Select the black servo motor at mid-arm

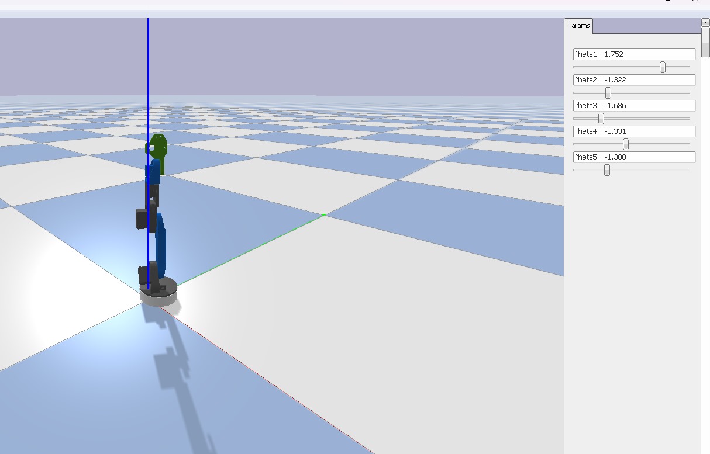coord(142,219)
